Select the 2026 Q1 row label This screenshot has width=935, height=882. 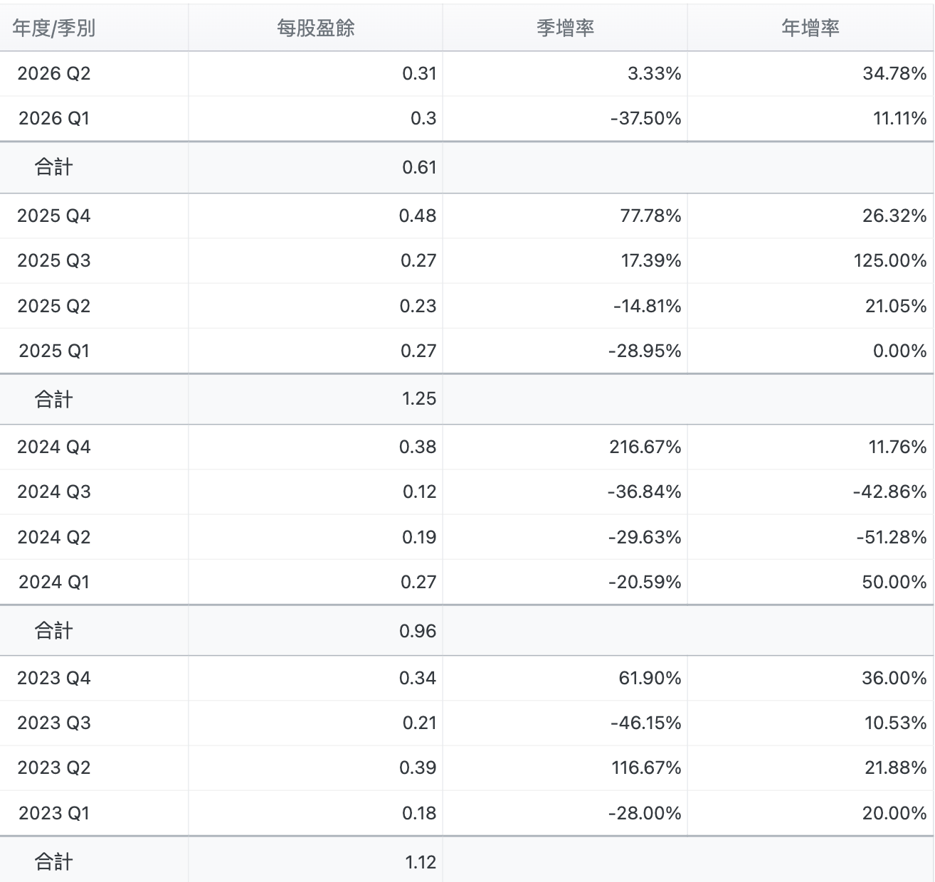[x=54, y=118]
